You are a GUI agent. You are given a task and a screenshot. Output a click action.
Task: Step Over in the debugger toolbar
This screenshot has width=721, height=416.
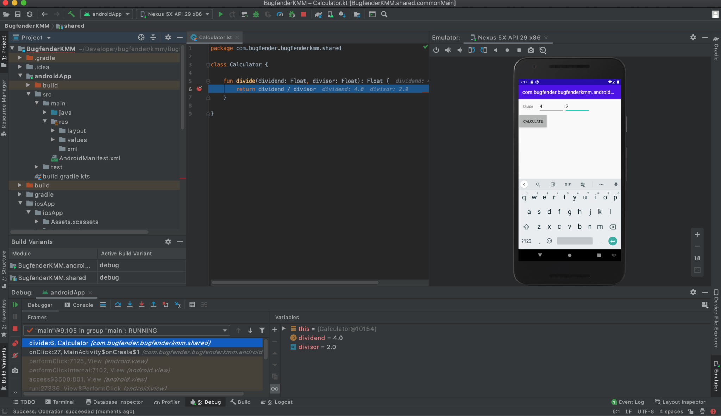(118, 305)
